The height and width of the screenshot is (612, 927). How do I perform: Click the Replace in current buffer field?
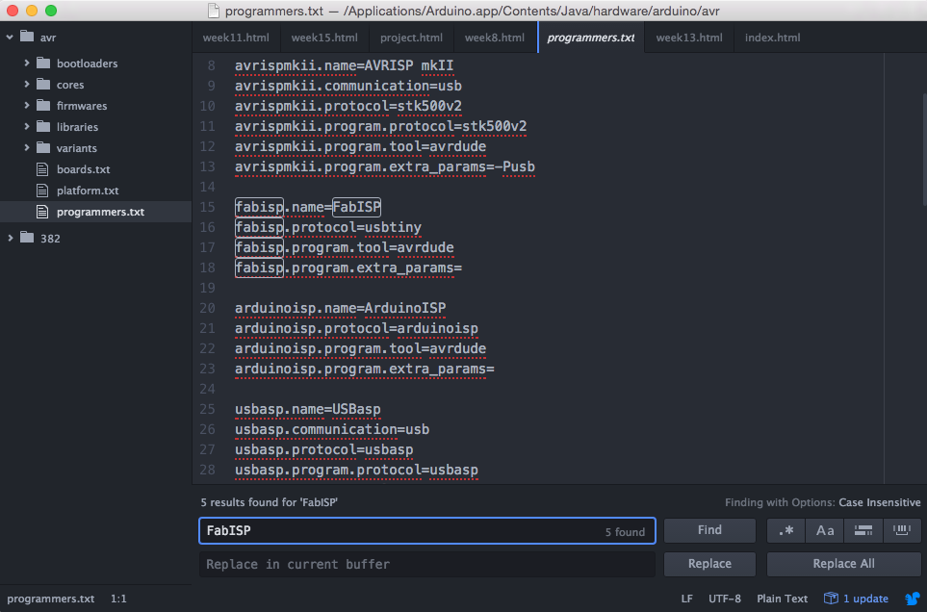click(426, 564)
